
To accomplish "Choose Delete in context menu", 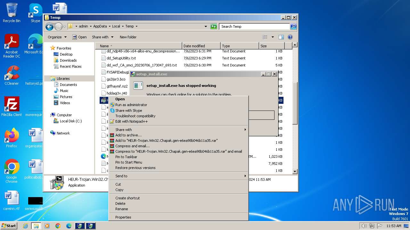I will (178, 203).
